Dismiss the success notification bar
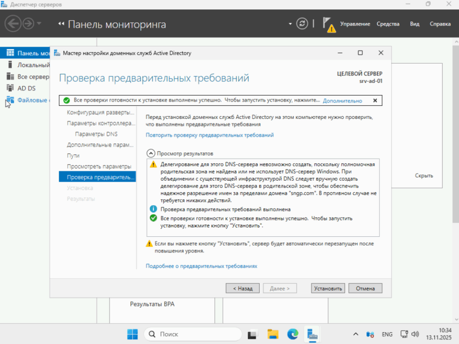The width and height of the screenshot is (459, 344). pyautogui.click(x=375, y=100)
